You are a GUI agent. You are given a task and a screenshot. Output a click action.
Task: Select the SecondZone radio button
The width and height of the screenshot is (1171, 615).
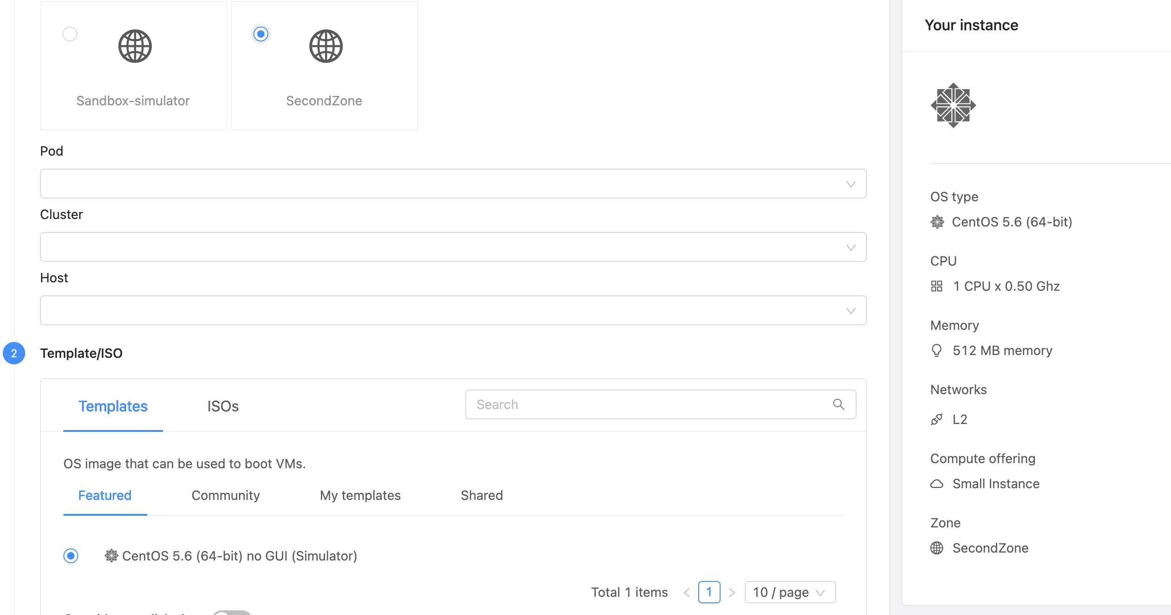point(261,34)
